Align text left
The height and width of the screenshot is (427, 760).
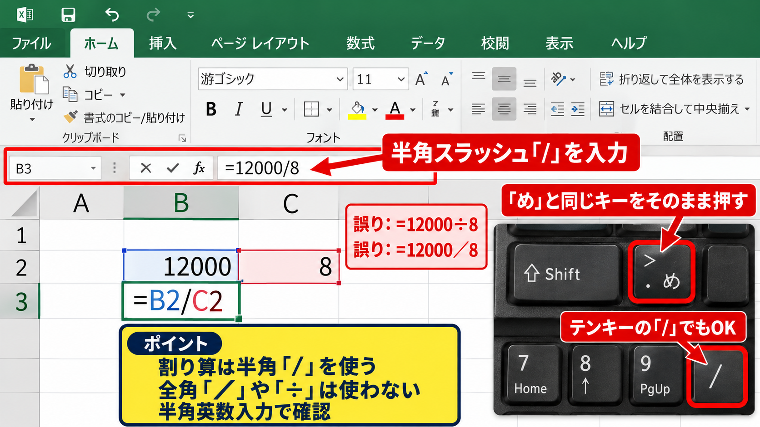478,109
